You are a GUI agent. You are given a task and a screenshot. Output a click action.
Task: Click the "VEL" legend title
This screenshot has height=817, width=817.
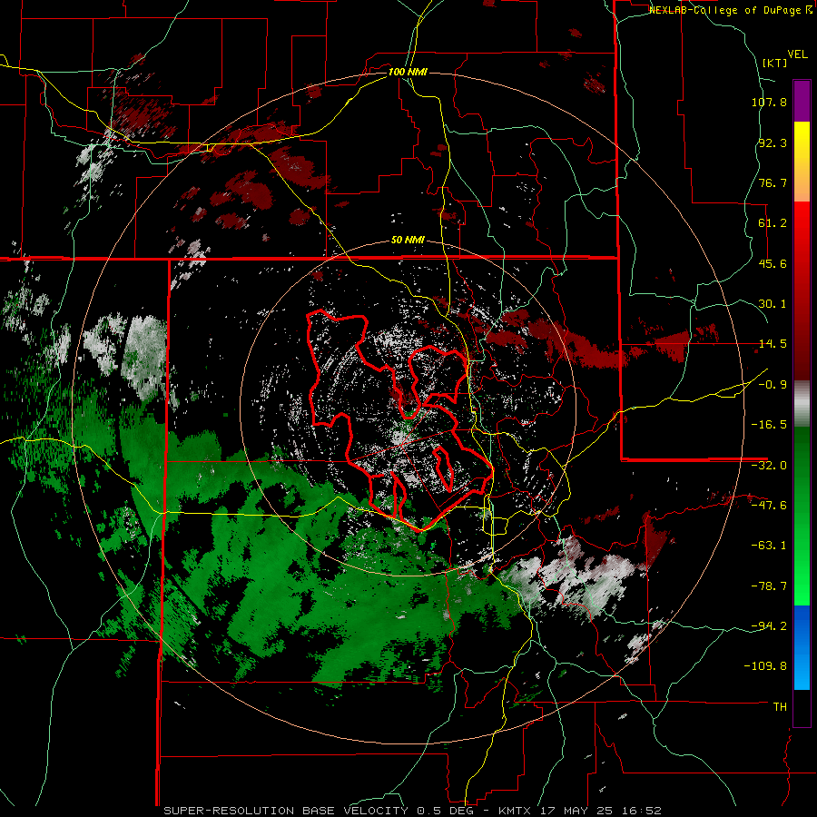coord(797,54)
